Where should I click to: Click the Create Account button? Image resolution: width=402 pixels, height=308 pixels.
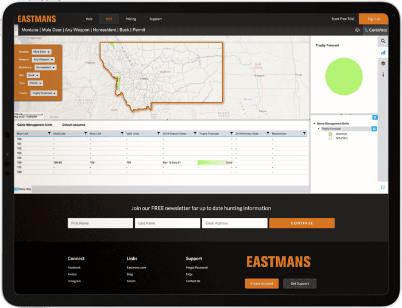point(262,284)
